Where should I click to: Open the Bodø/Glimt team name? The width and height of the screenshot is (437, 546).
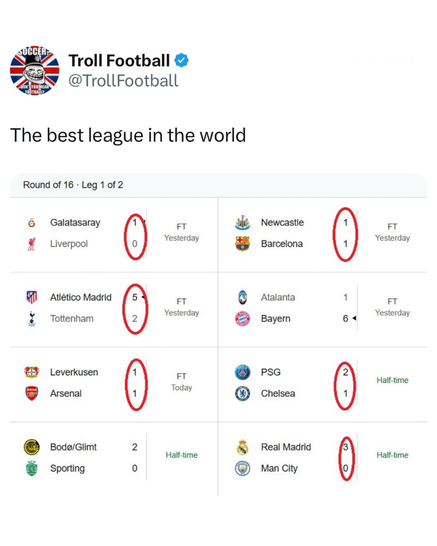[x=73, y=447]
